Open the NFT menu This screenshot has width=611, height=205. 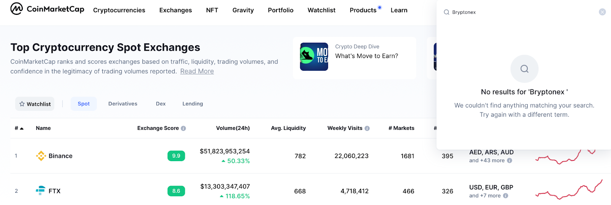click(x=212, y=10)
